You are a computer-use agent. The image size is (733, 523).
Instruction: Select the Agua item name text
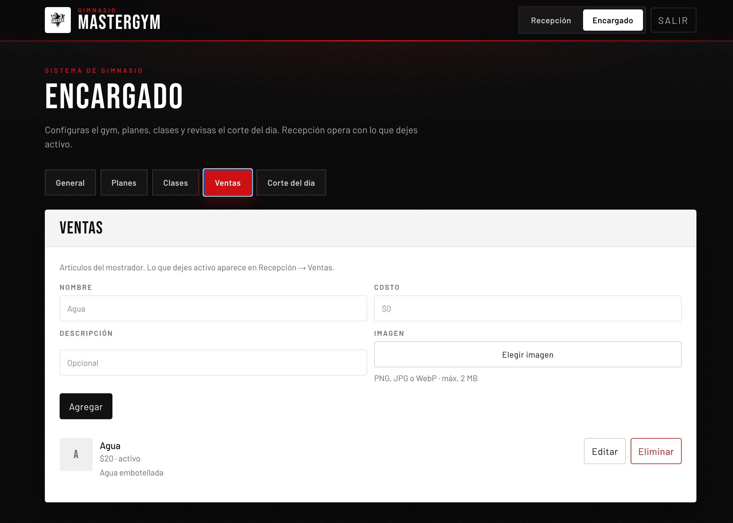pos(110,446)
